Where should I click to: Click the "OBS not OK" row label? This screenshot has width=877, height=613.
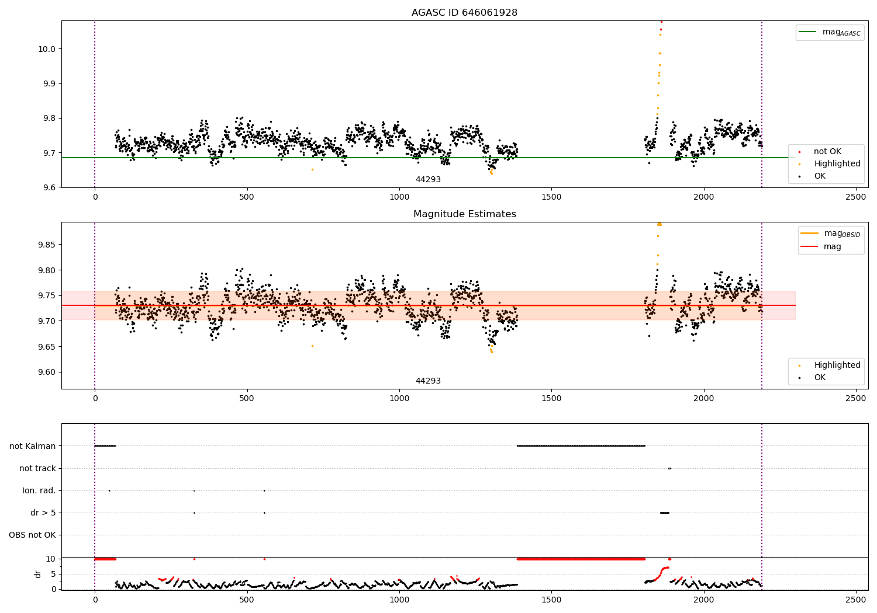32,535
